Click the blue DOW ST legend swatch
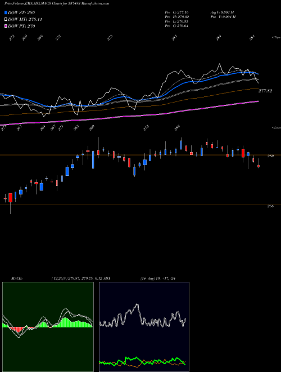Screen dimensions: 281x372 coord(6,12)
